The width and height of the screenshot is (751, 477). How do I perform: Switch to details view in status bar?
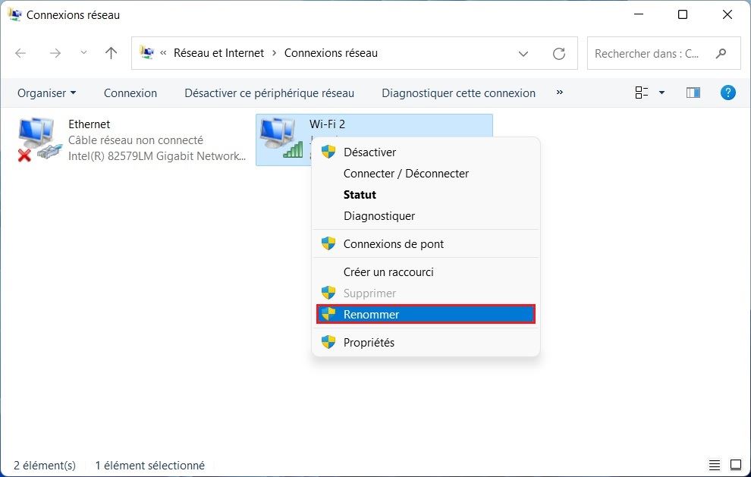click(715, 465)
